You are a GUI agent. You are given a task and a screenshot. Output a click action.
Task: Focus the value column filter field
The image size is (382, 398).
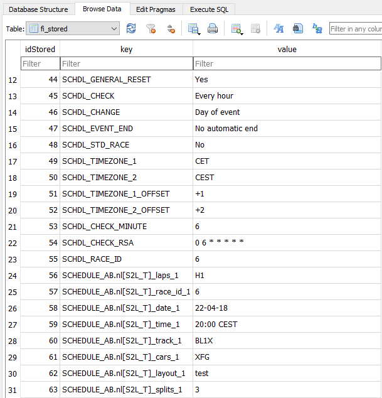[x=287, y=63]
